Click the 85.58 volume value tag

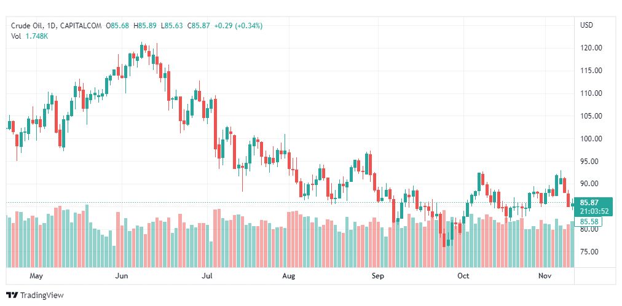[589, 221]
